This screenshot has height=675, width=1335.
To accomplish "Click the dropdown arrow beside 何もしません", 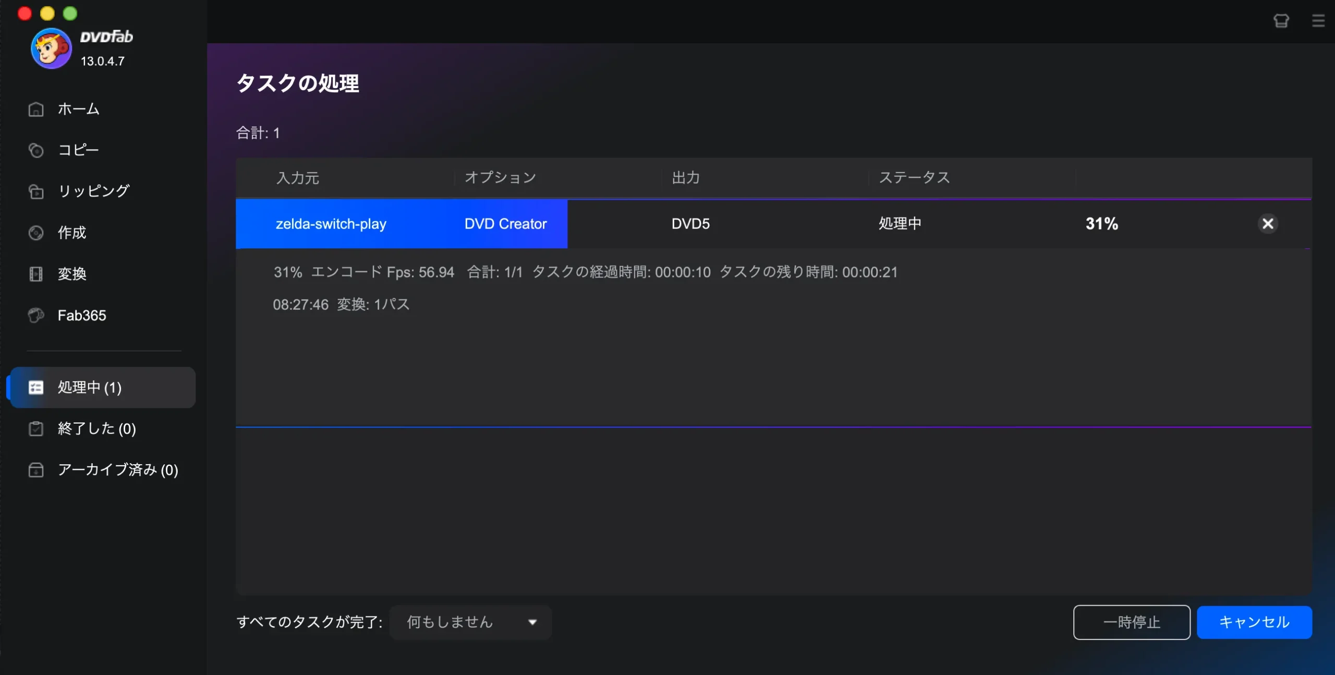I will pyautogui.click(x=532, y=622).
